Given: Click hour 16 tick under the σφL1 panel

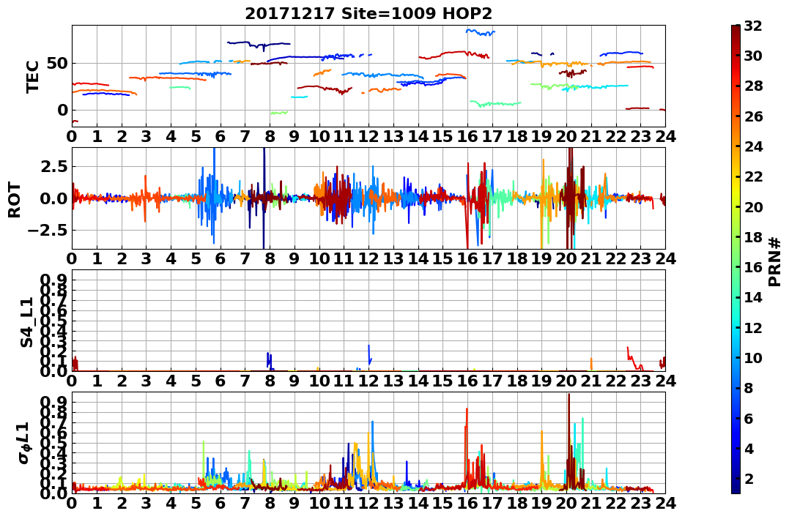Looking at the screenshot, I should [x=467, y=503].
